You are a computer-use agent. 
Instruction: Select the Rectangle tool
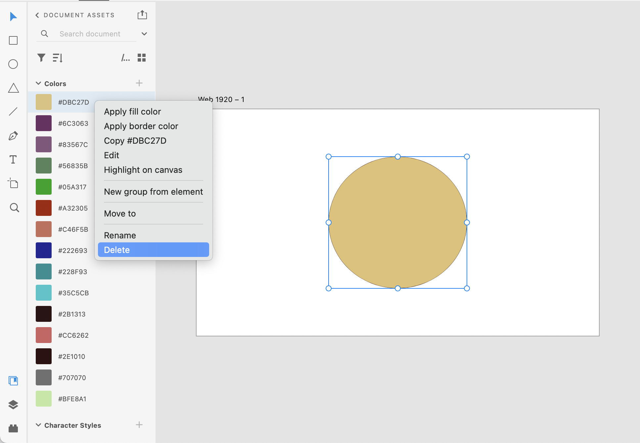tap(13, 40)
